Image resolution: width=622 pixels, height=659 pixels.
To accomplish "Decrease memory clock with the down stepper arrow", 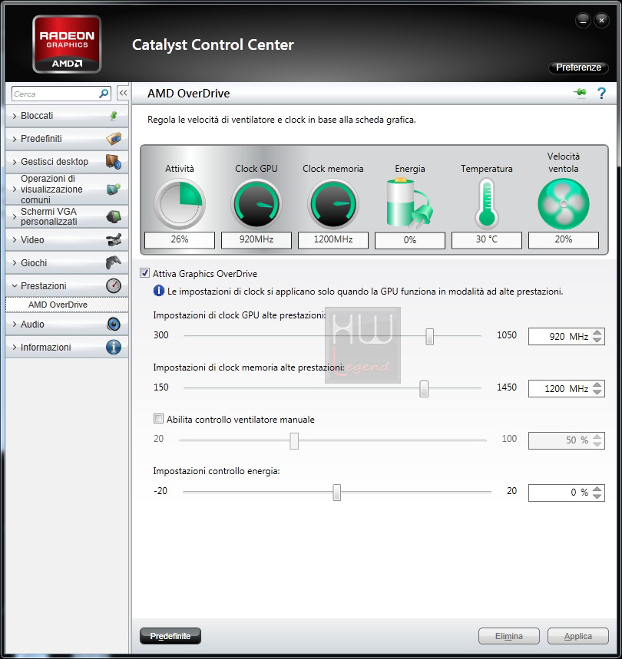I will [x=597, y=392].
